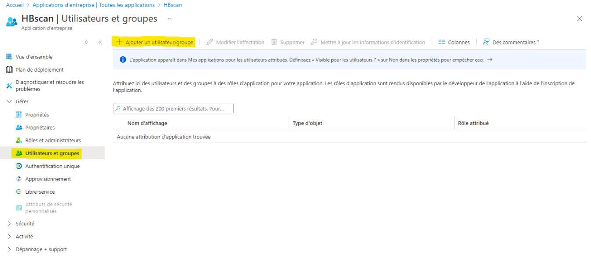This screenshot has width=591, height=264.
Task: Click the Colonnes columns icon
Action: pyautogui.click(x=442, y=42)
